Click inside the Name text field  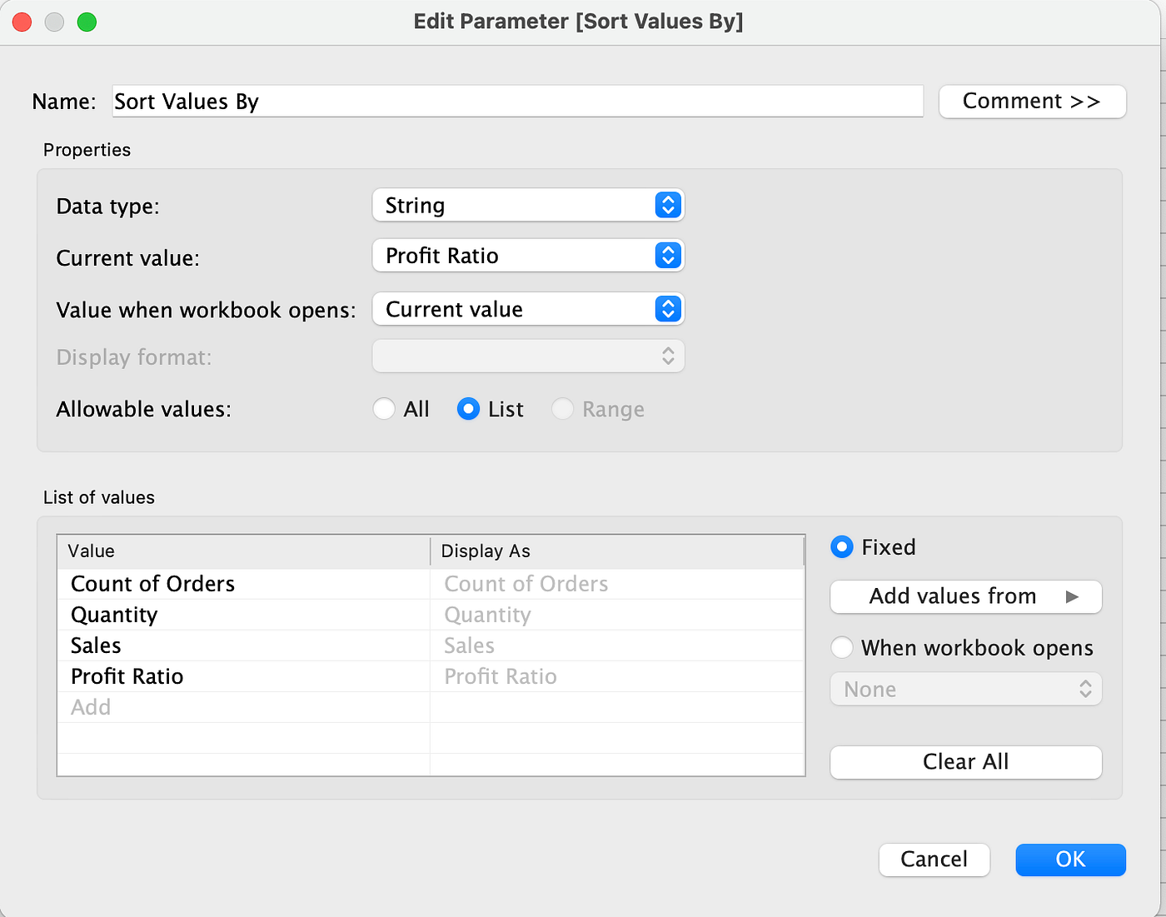pyautogui.click(x=516, y=101)
